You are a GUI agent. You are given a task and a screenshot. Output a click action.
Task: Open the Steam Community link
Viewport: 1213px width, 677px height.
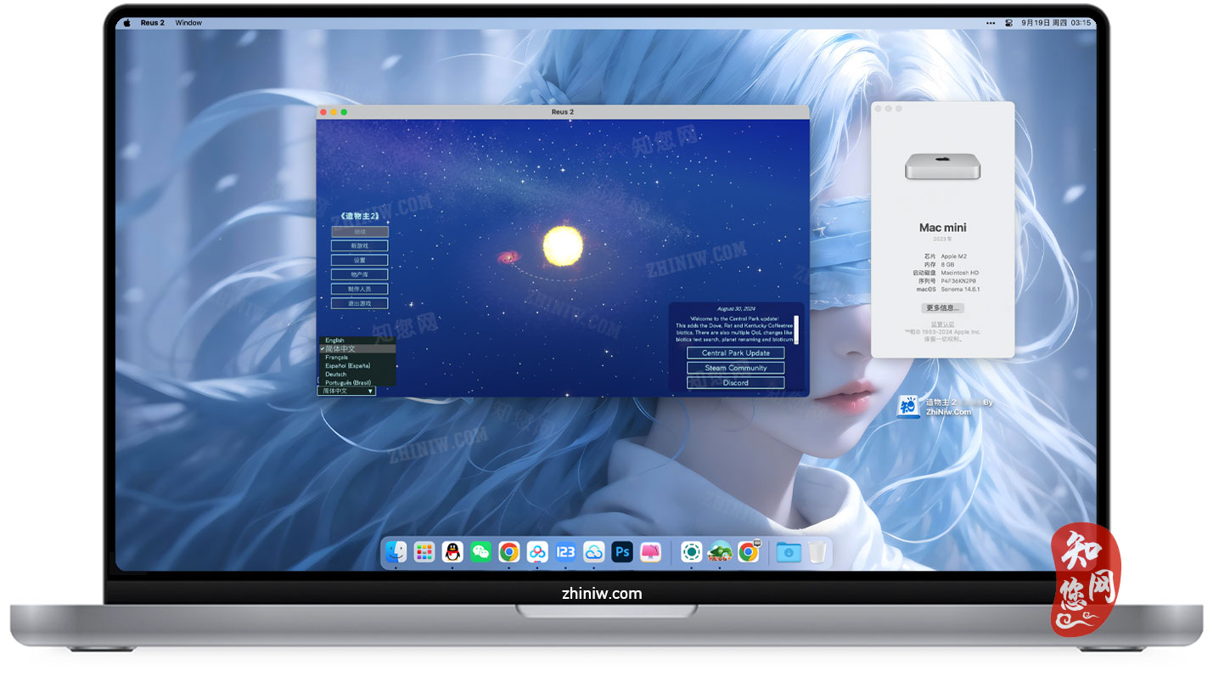tap(735, 368)
